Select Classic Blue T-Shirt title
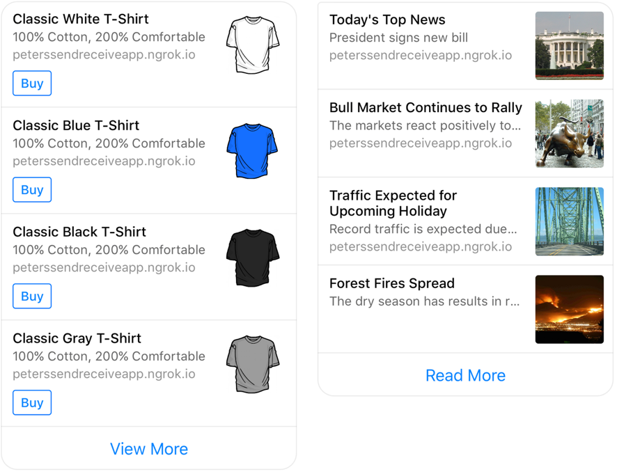 tap(76, 125)
